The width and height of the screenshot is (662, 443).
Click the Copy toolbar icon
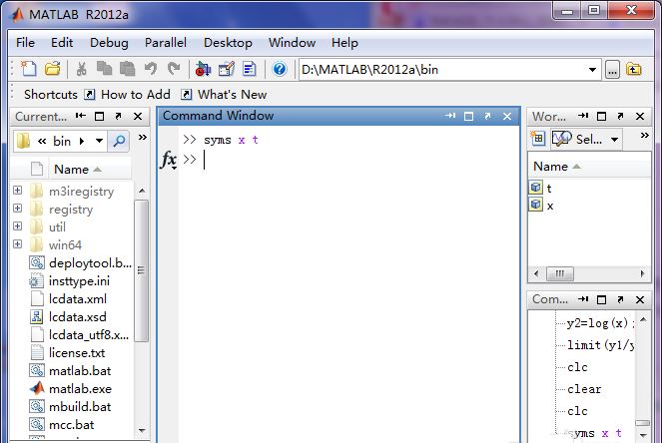coord(104,69)
